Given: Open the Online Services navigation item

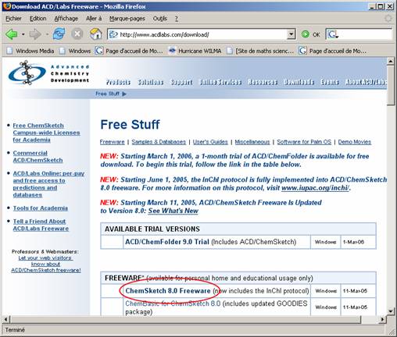Looking at the screenshot, I should tap(220, 82).
